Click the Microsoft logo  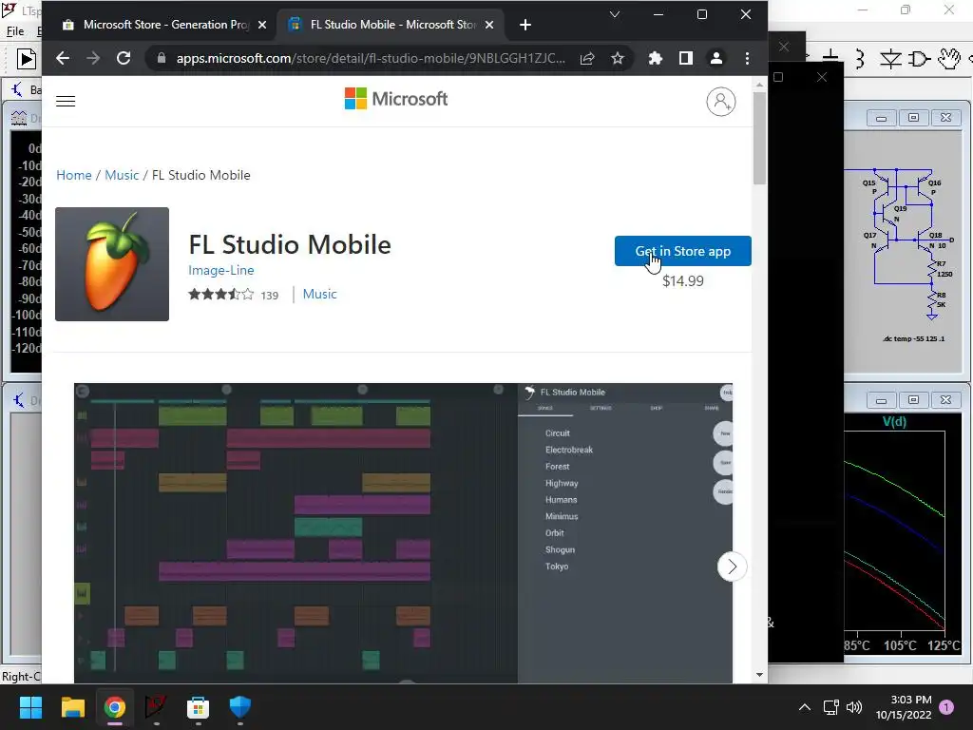click(396, 99)
